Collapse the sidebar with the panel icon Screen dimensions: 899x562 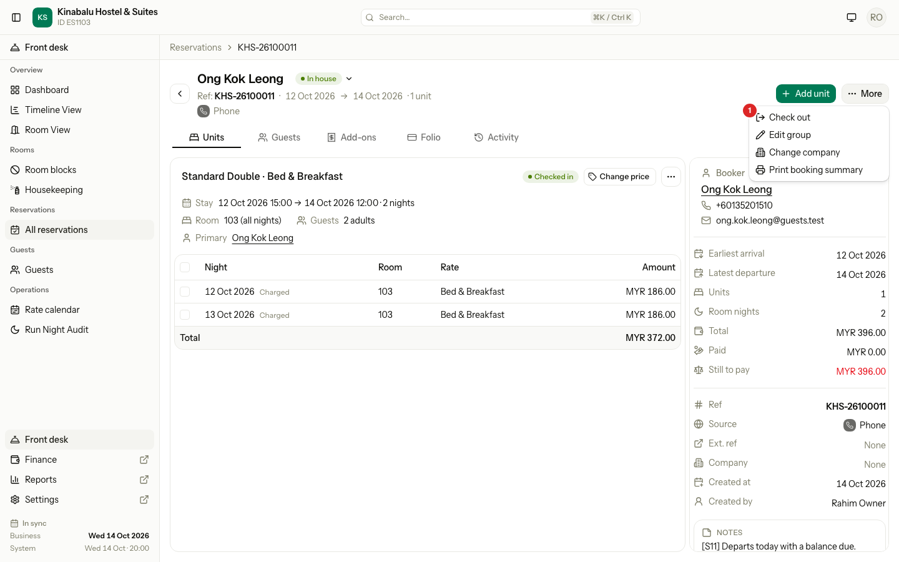tap(17, 17)
